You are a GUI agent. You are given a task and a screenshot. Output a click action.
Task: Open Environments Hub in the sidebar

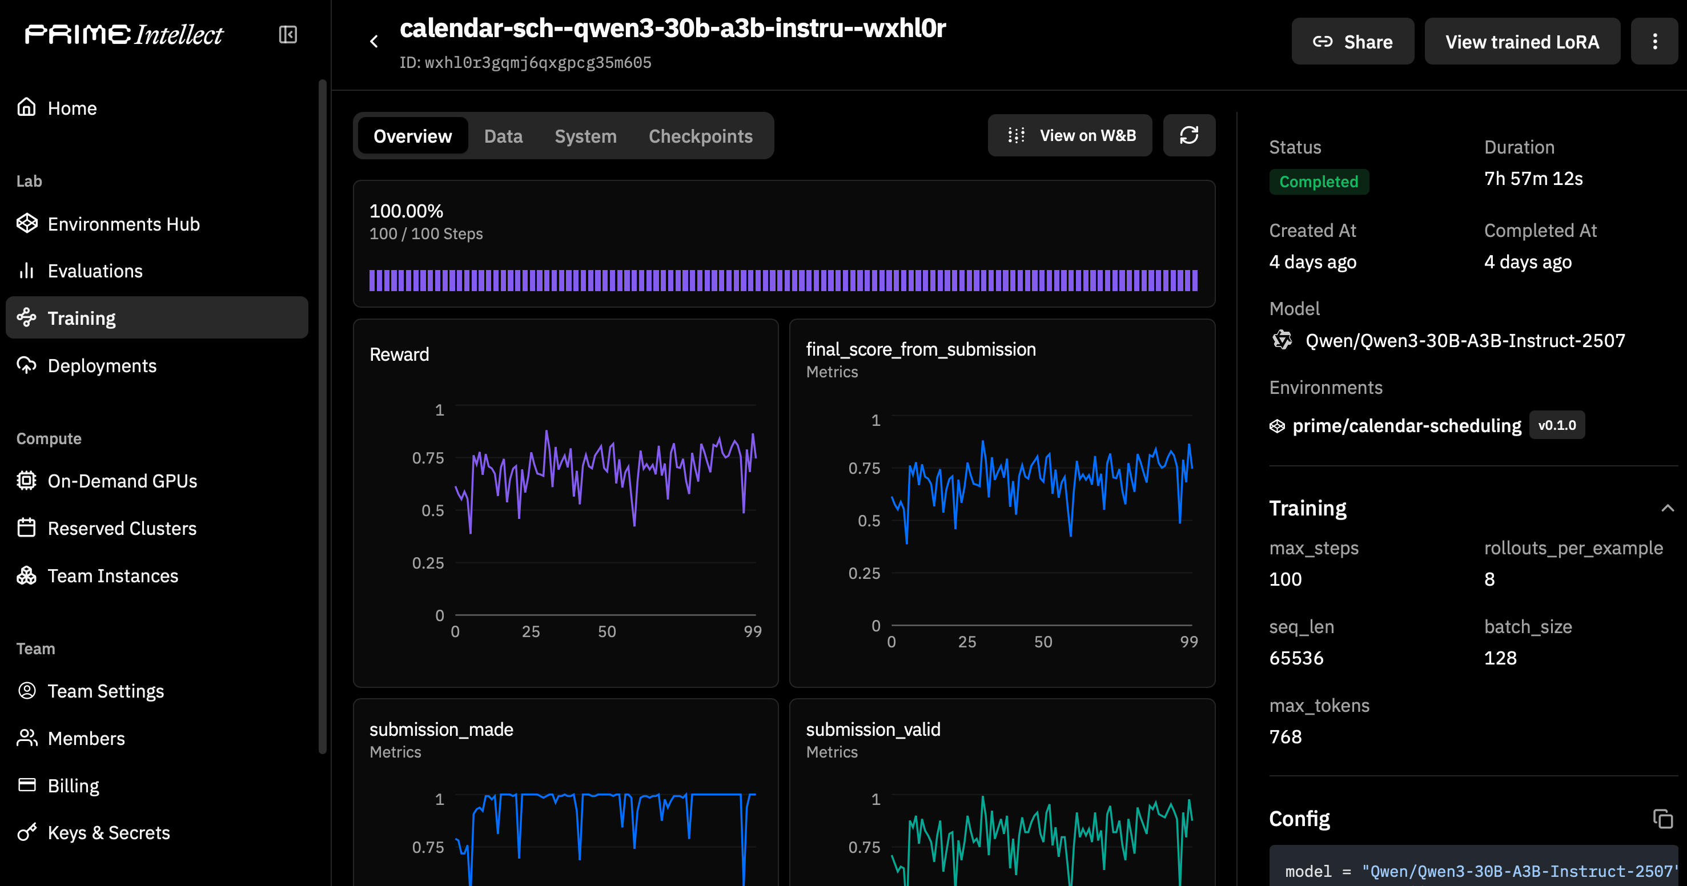point(157,224)
